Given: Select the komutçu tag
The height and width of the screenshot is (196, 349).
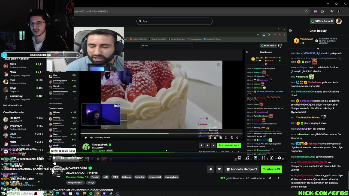Looking at the screenshot, I should [x=140, y=177].
